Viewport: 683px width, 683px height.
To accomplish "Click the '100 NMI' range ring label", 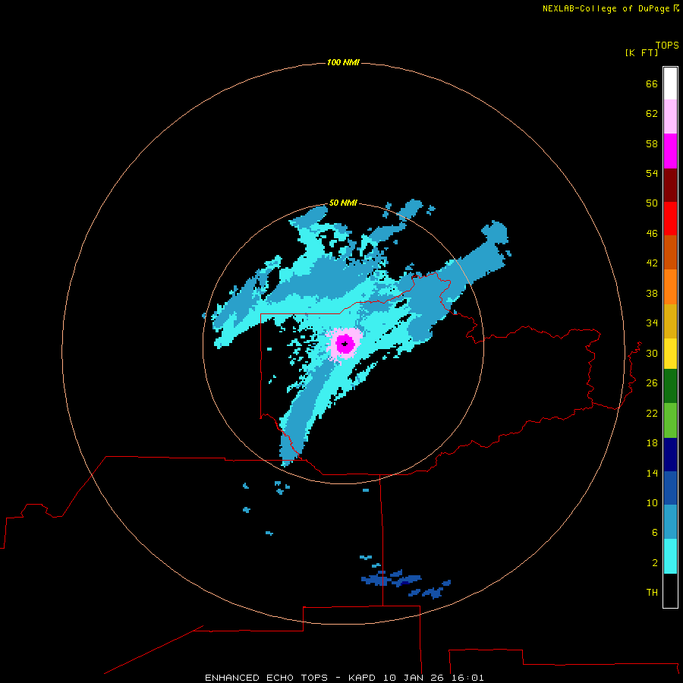I will coord(343,63).
